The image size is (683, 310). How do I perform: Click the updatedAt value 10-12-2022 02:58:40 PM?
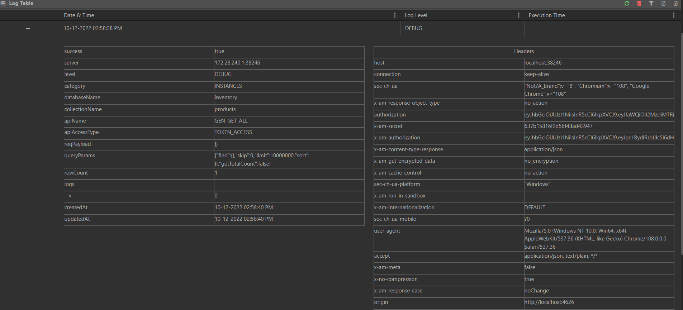point(244,219)
